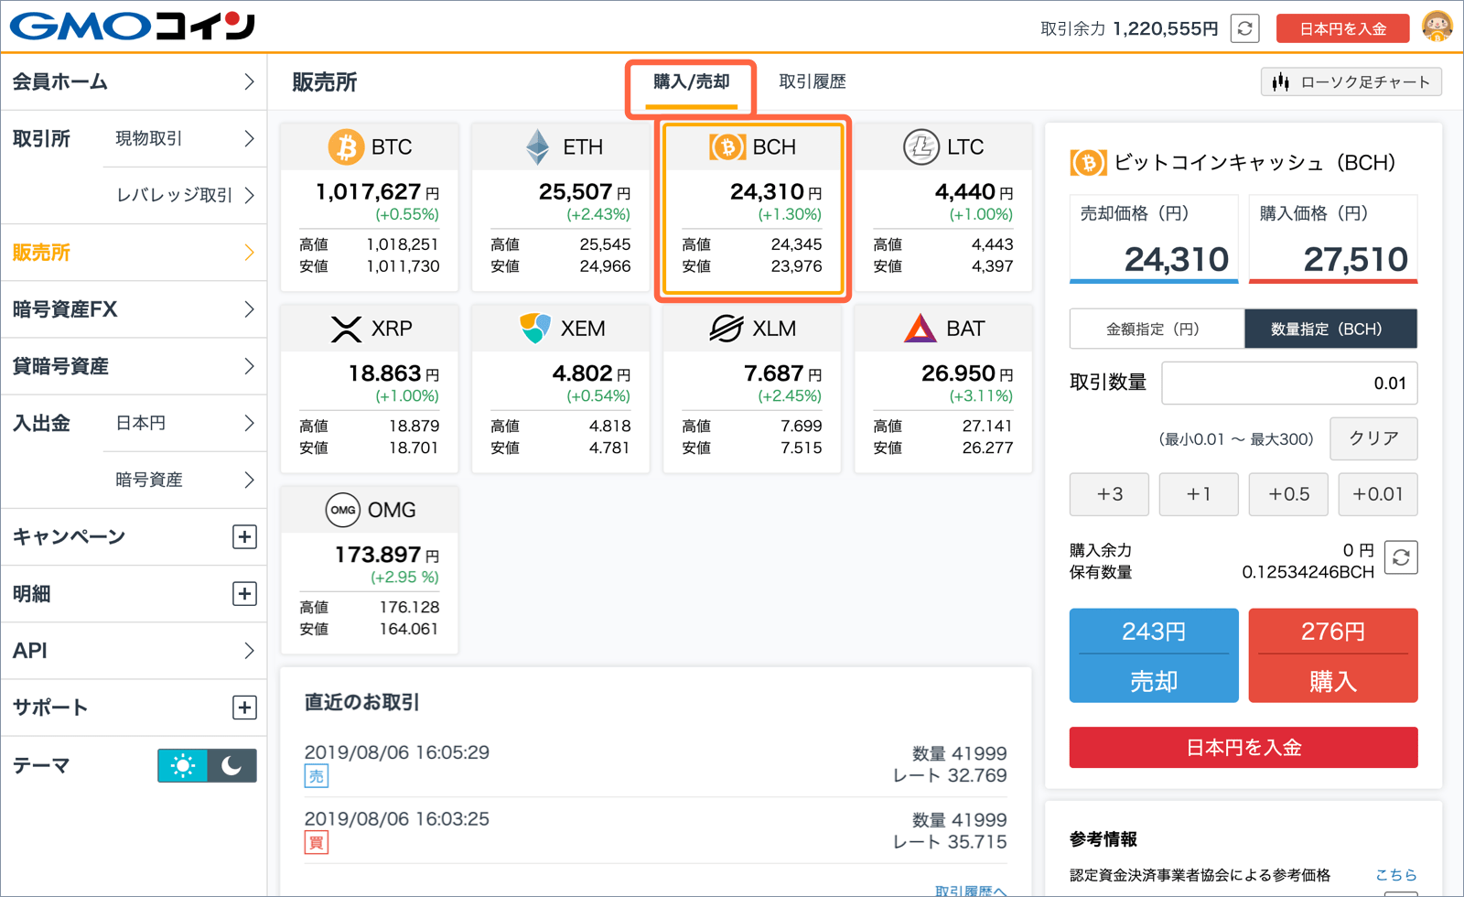This screenshot has height=897, width=1464.
Task: Click the trade dated 2019/08/06 16:03:25
Action: pos(396,818)
